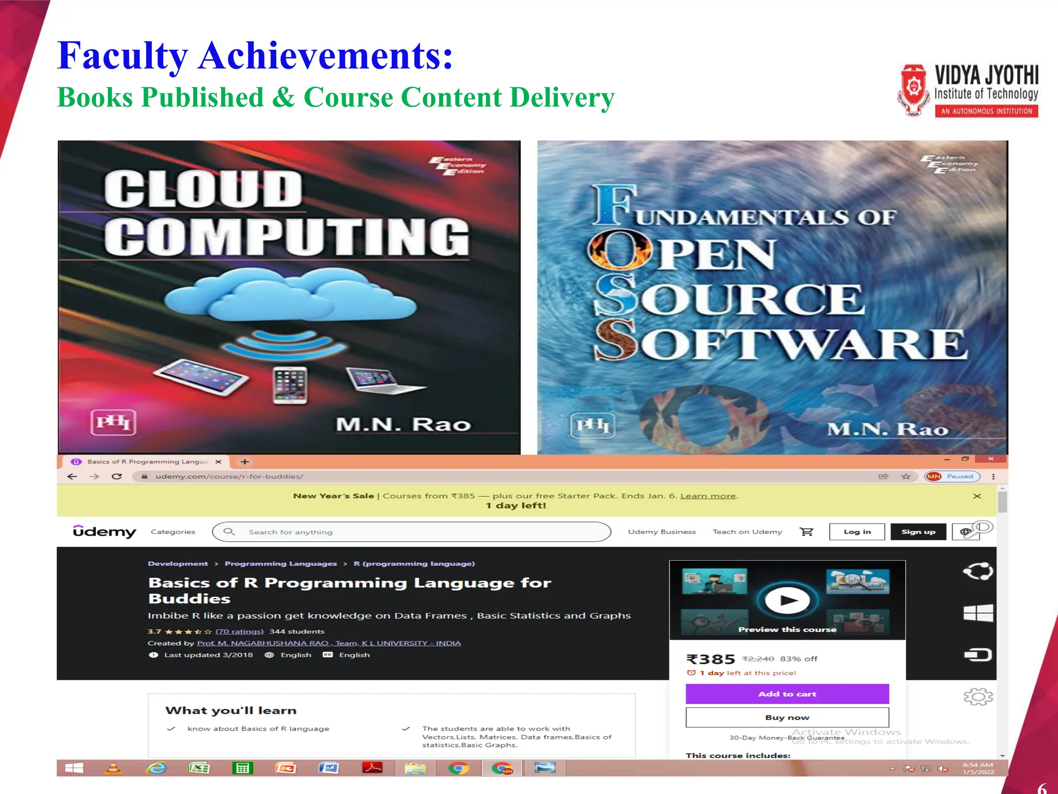Open File Explorer from taskbar
Image resolution: width=1058 pixels, height=794 pixels.
coord(415,768)
